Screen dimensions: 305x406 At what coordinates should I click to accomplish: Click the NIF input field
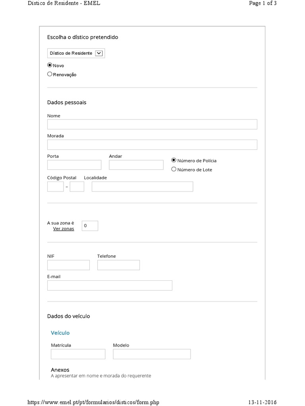[x=68, y=265]
